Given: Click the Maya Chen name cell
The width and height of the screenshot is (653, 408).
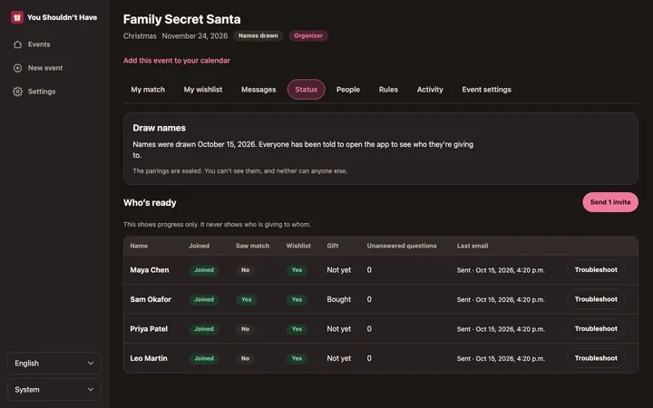Looking at the screenshot, I should pyautogui.click(x=150, y=270).
